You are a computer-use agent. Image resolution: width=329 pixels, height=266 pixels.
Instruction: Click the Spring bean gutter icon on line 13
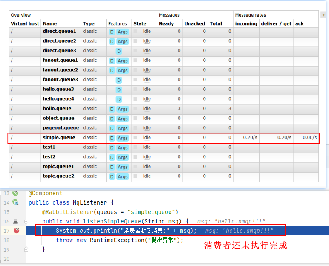[x=15, y=193]
